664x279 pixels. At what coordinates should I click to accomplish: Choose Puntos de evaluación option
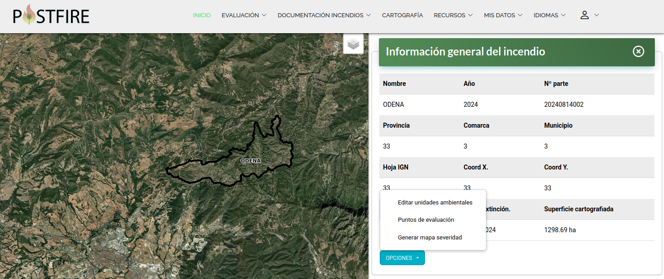(426, 219)
